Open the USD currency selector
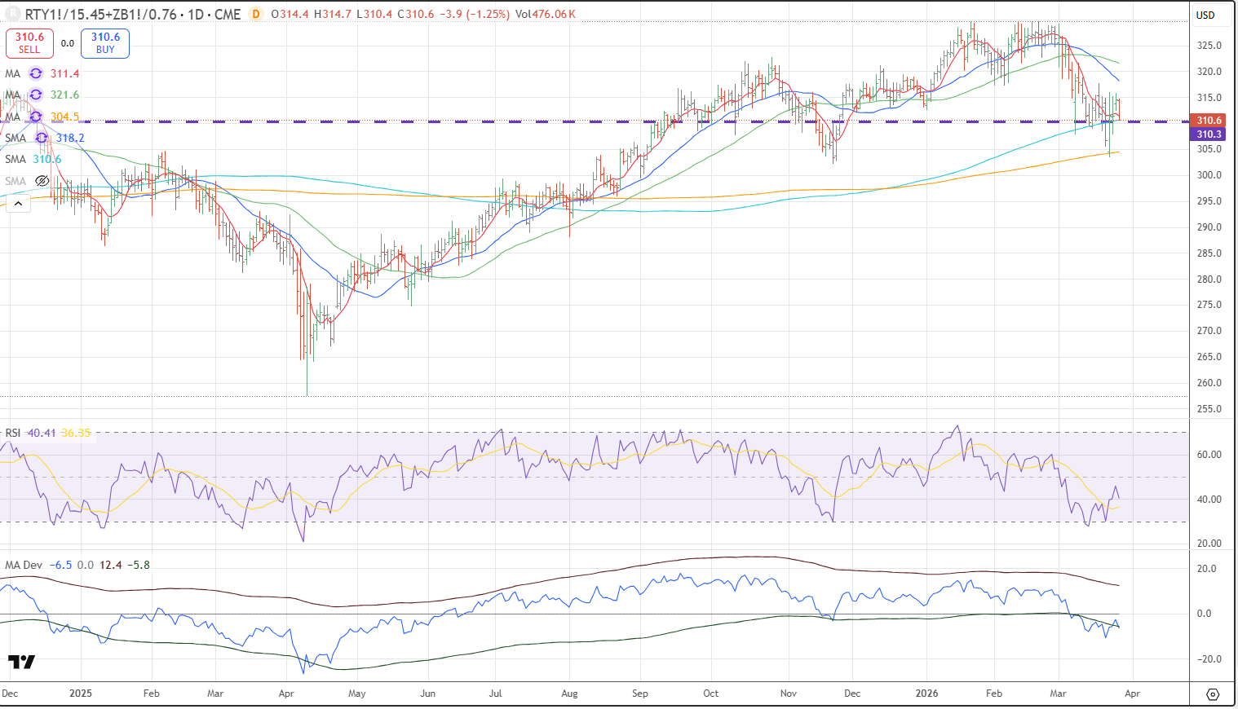This screenshot has height=709, width=1238. pyautogui.click(x=1205, y=15)
